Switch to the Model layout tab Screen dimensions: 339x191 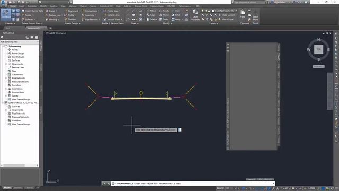click(7, 188)
